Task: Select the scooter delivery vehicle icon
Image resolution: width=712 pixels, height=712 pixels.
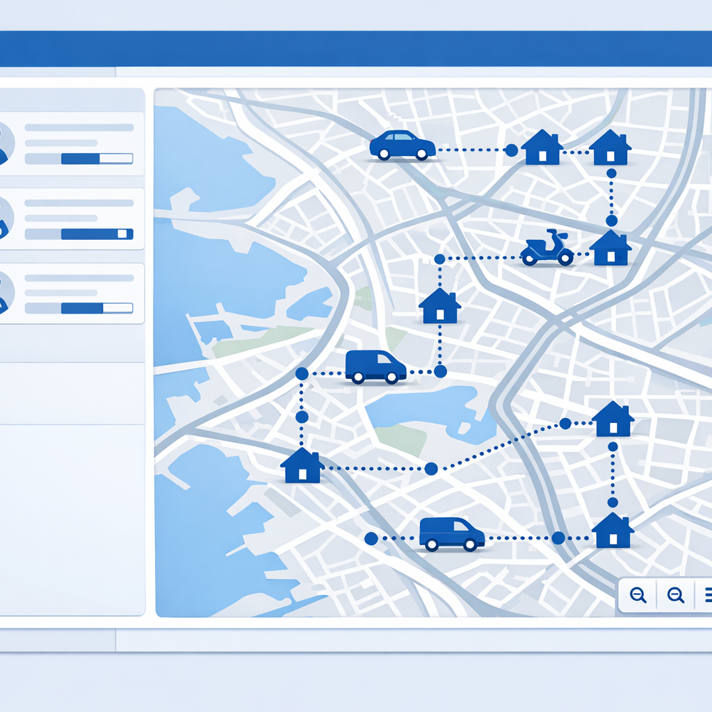Action: point(547,248)
